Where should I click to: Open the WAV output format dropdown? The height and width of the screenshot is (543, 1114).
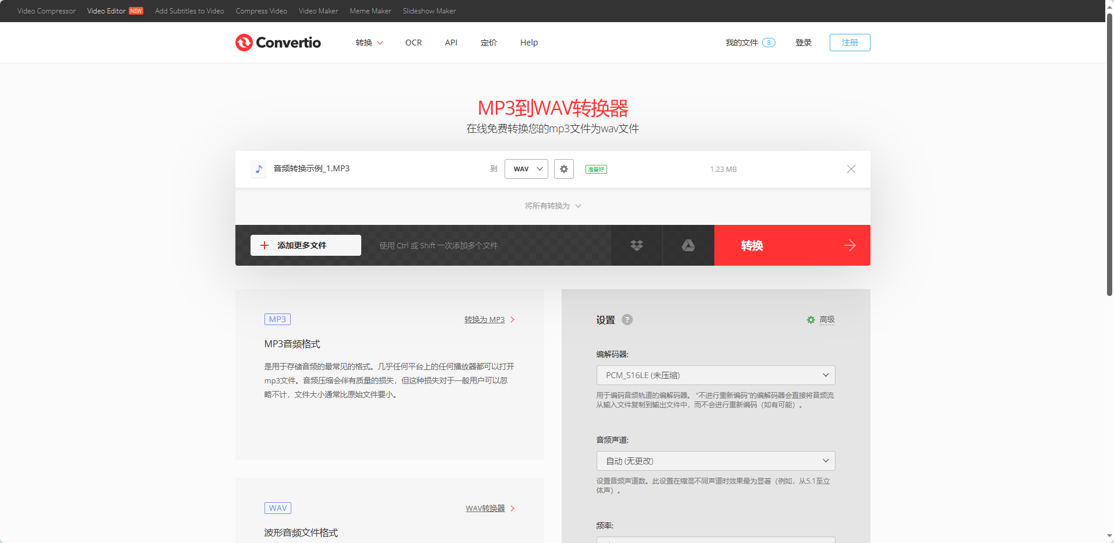(526, 169)
